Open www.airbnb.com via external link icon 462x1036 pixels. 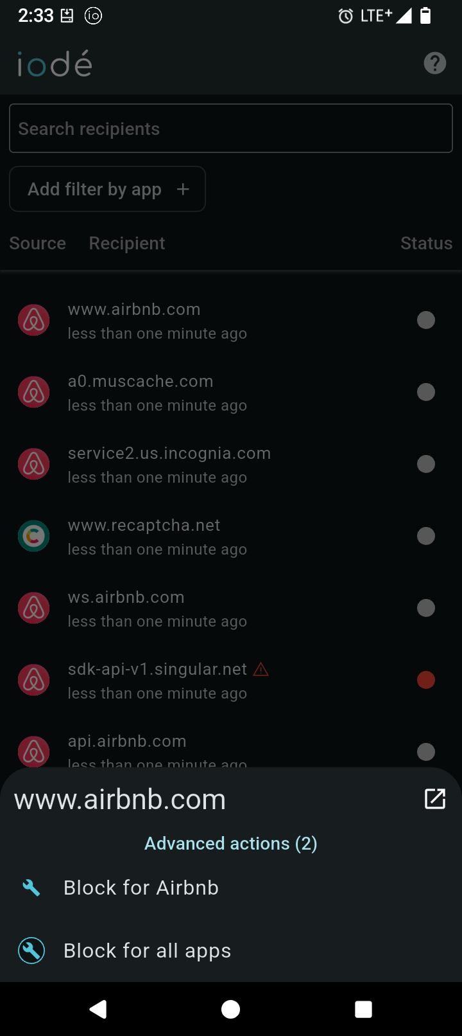(x=434, y=799)
